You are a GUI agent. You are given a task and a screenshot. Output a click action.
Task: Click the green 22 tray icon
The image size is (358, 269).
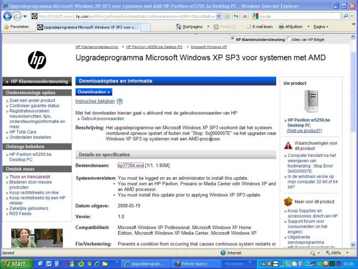pos(332,264)
